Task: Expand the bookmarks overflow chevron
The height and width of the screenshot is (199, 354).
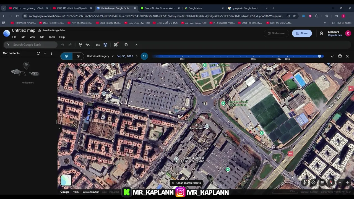Action: [325, 23]
